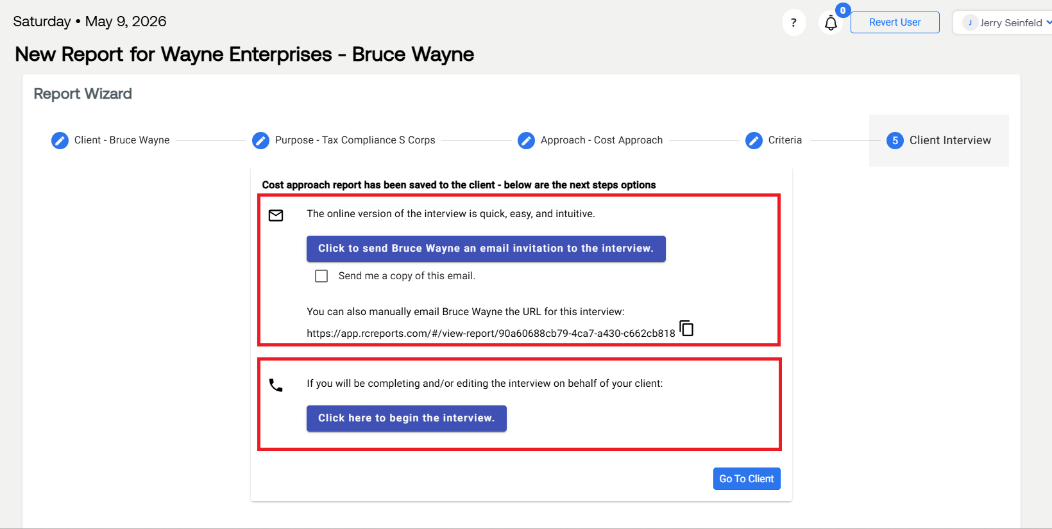Screen dimensions: 1052x529
Task: Copy the interview URL with clipboard icon
Action: click(x=686, y=329)
